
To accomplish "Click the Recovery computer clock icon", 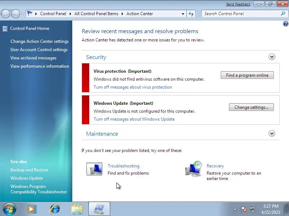I will [194, 169].
